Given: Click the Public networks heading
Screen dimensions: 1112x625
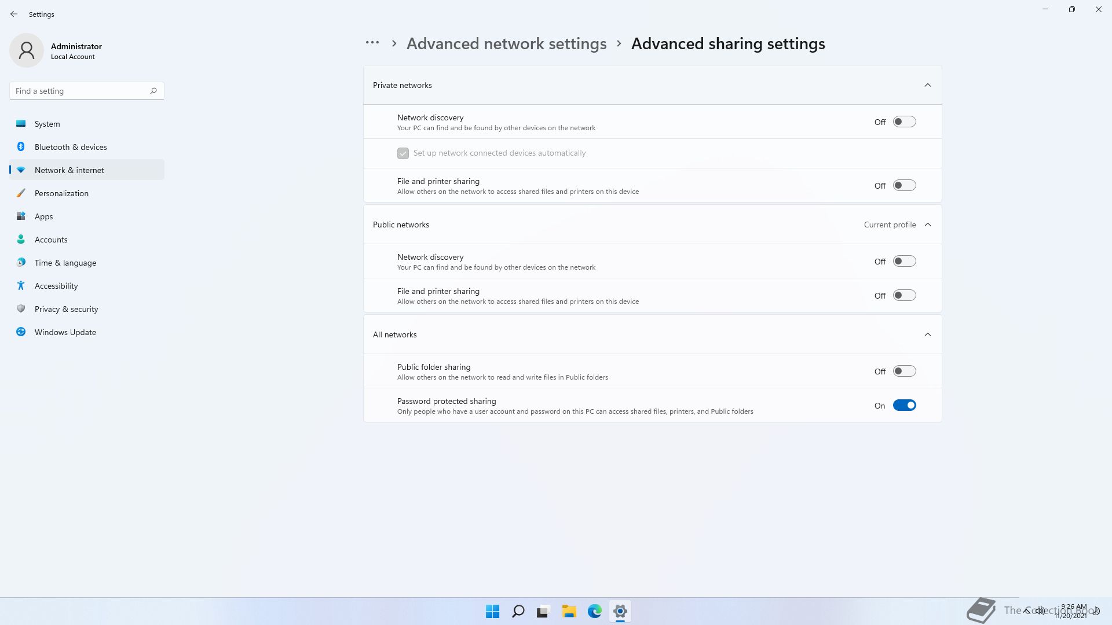Looking at the screenshot, I should pos(401,225).
